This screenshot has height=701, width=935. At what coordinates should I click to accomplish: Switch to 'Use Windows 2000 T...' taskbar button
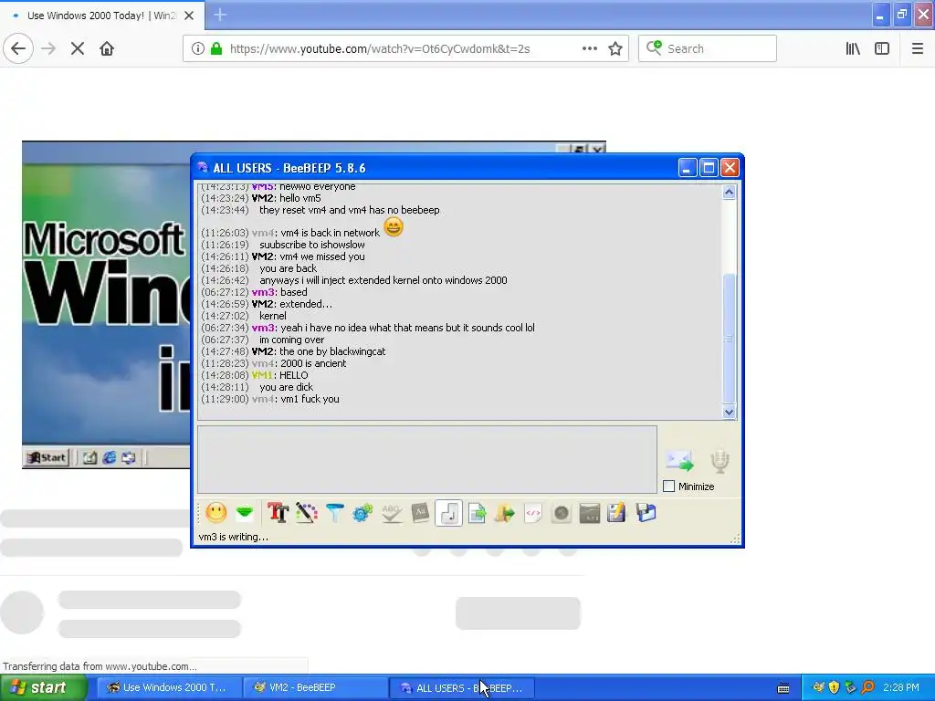point(169,687)
